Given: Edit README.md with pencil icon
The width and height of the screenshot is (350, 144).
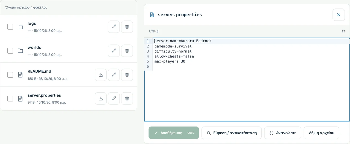Looking at the screenshot, I should coord(114,75).
